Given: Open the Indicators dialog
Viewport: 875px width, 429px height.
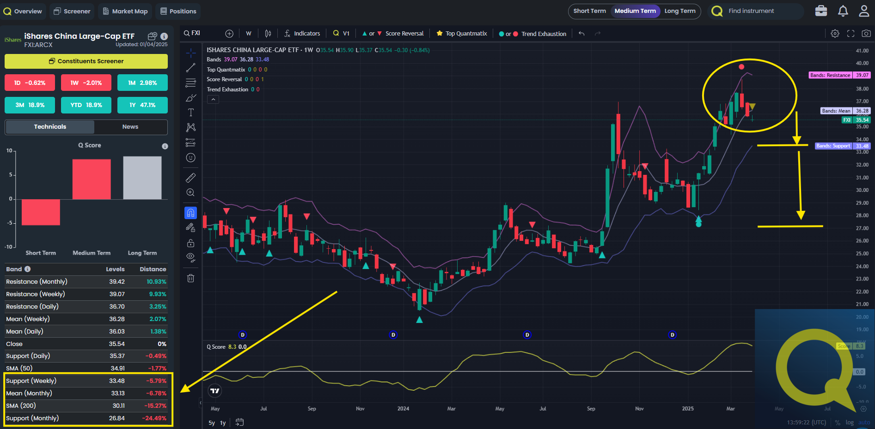Looking at the screenshot, I should point(302,33).
